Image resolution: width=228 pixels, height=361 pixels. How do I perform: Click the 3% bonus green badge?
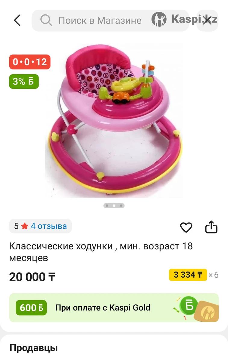coord(24,81)
